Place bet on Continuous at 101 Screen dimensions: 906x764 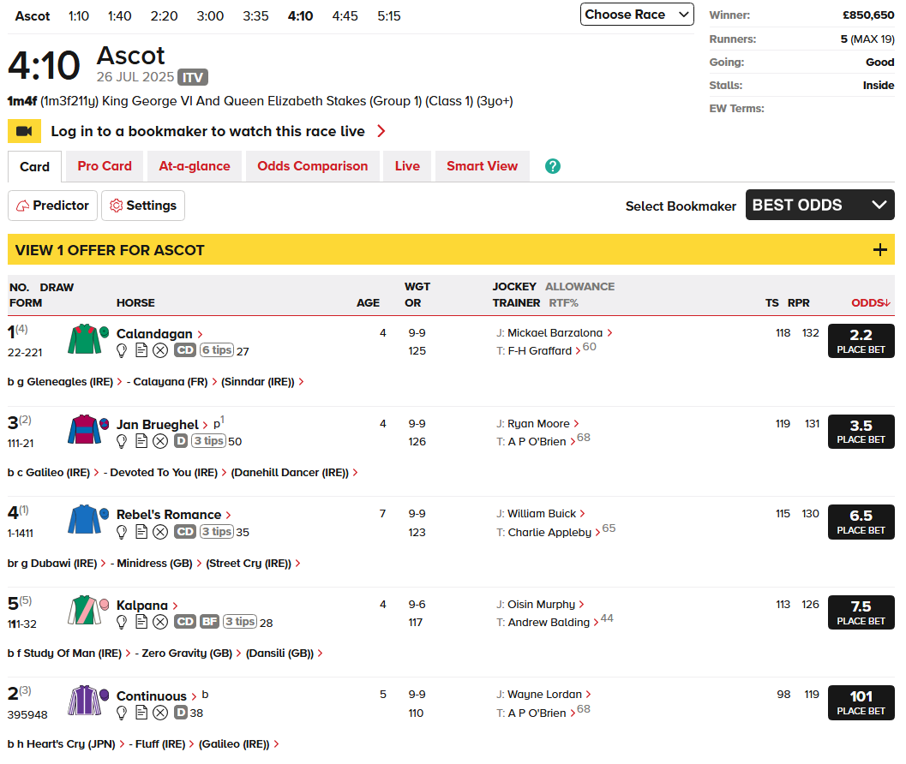click(861, 702)
